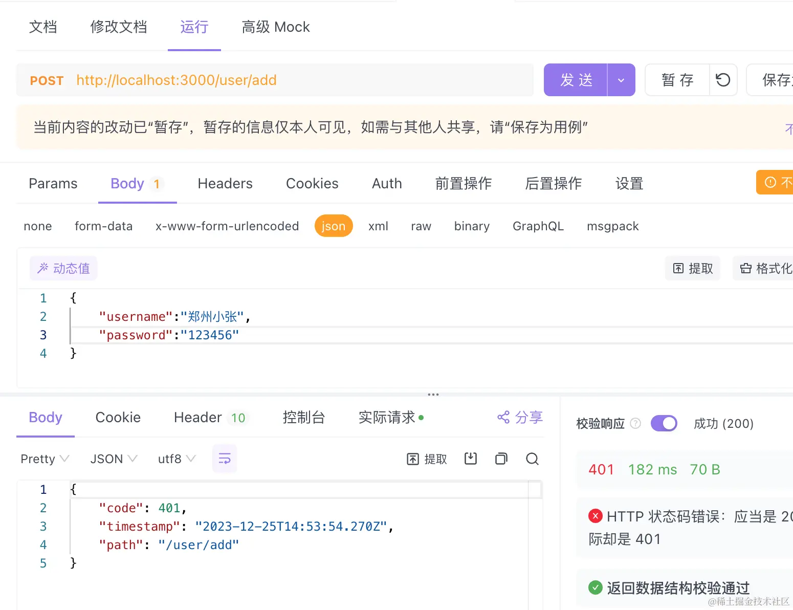Image resolution: width=793 pixels, height=610 pixels.
Task: Open the 实际请求 tab
Action: click(391, 418)
